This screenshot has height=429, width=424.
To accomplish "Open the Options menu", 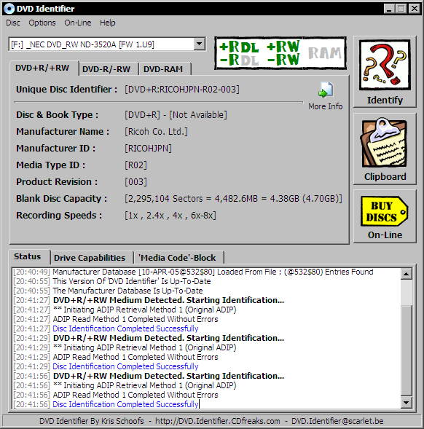I will pyautogui.click(x=42, y=23).
